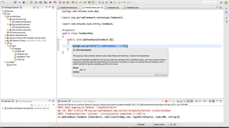229x128 pixels.
Task: Click the Clear Console icon
Action: pos(177,101)
